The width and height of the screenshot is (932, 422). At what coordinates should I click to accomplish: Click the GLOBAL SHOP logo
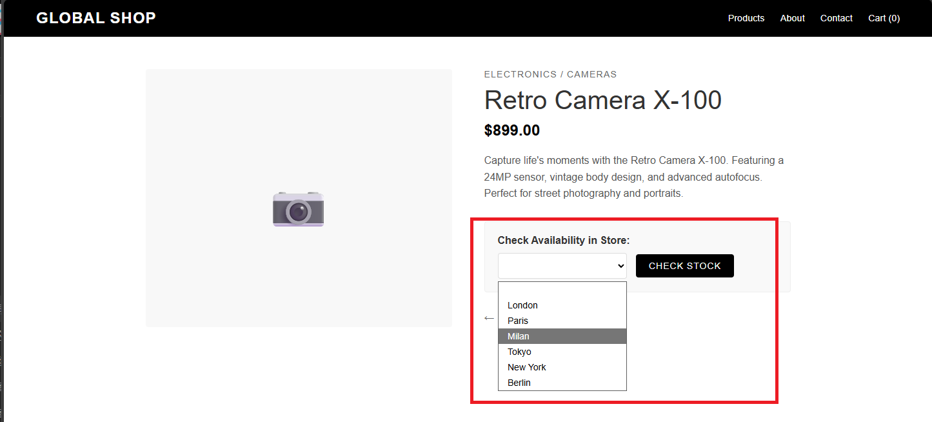96,18
